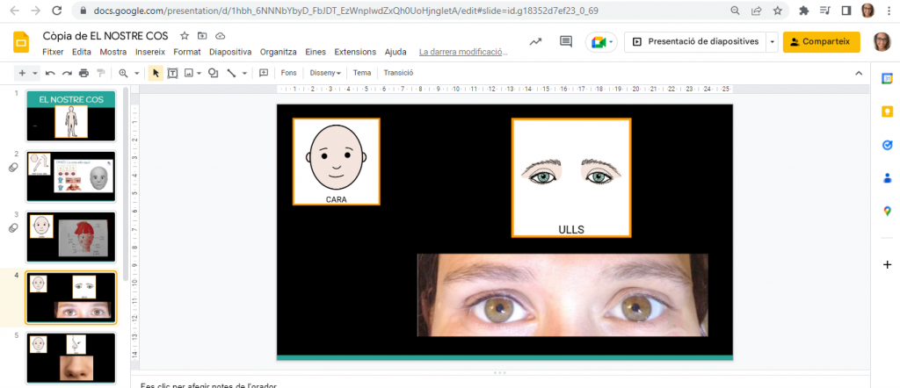Add a comment with the toolbar icon
The image size is (900, 388).
click(x=263, y=73)
